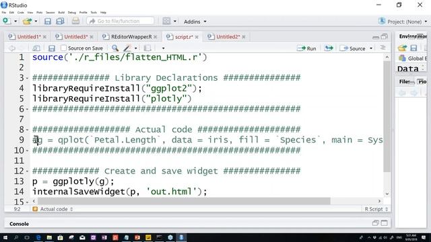Image resolution: width=431 pixels, height=242 pixels.
Task: Open the Profile menu
Action: [x=83, y=12]
